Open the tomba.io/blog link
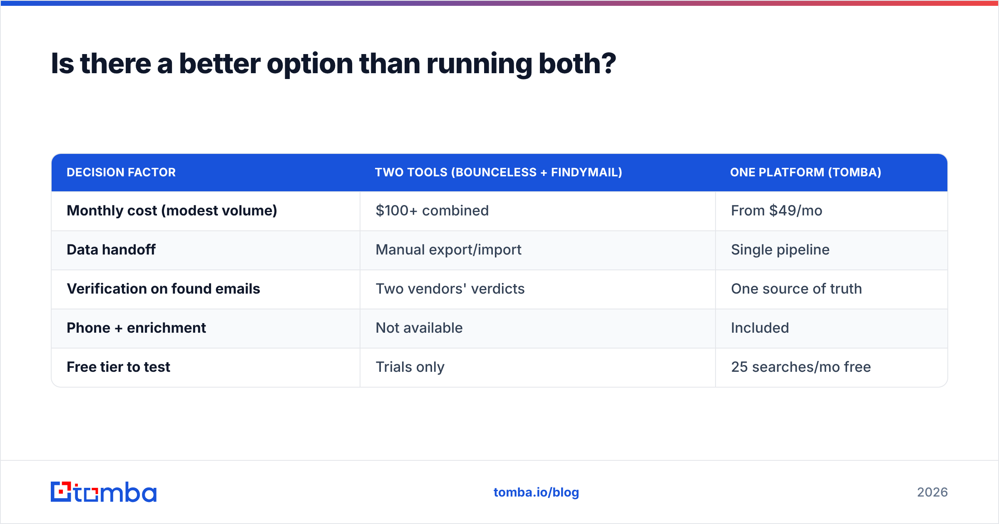 [x=536, y=492]
